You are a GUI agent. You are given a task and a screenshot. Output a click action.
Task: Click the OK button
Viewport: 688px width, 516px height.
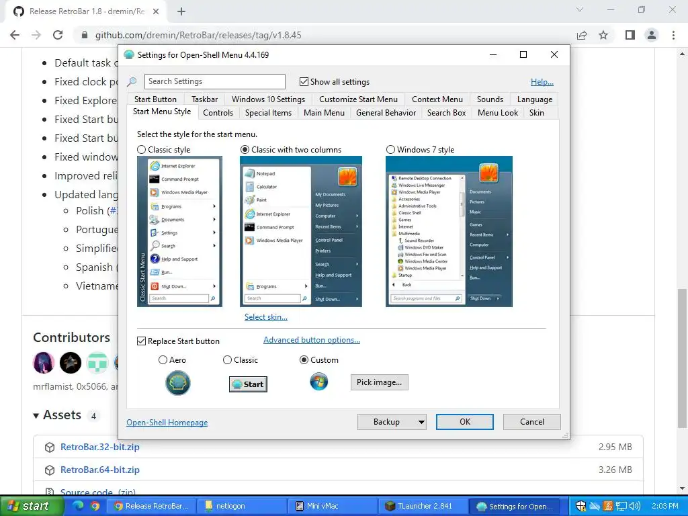click(x=465, y=422)
